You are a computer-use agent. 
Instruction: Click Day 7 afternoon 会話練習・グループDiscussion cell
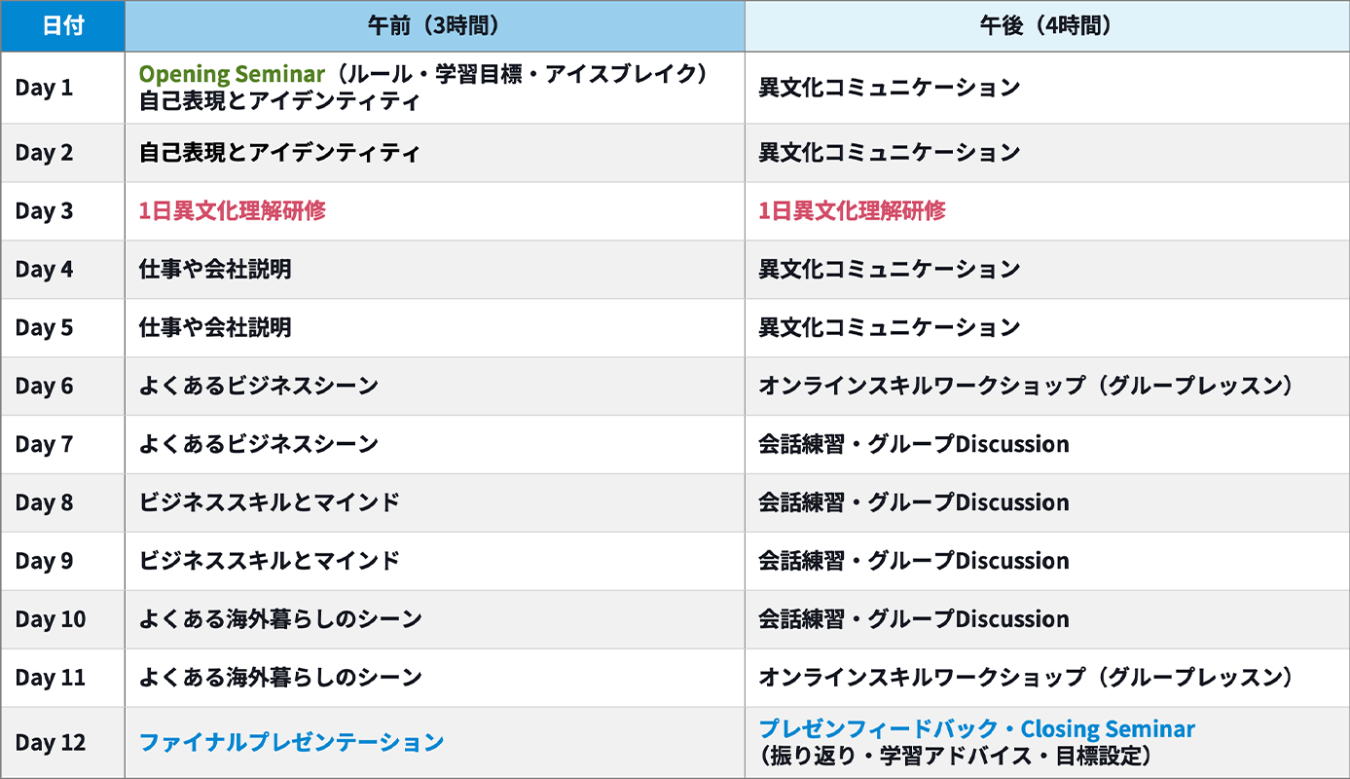click(913, 445)
